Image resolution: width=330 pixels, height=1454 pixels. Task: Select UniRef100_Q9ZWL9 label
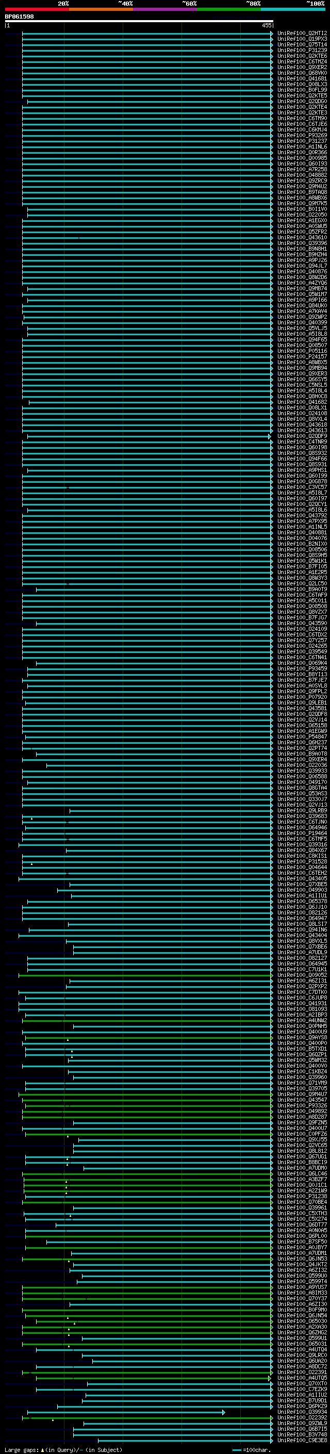pyautogui.click(x=302, y=1423)
